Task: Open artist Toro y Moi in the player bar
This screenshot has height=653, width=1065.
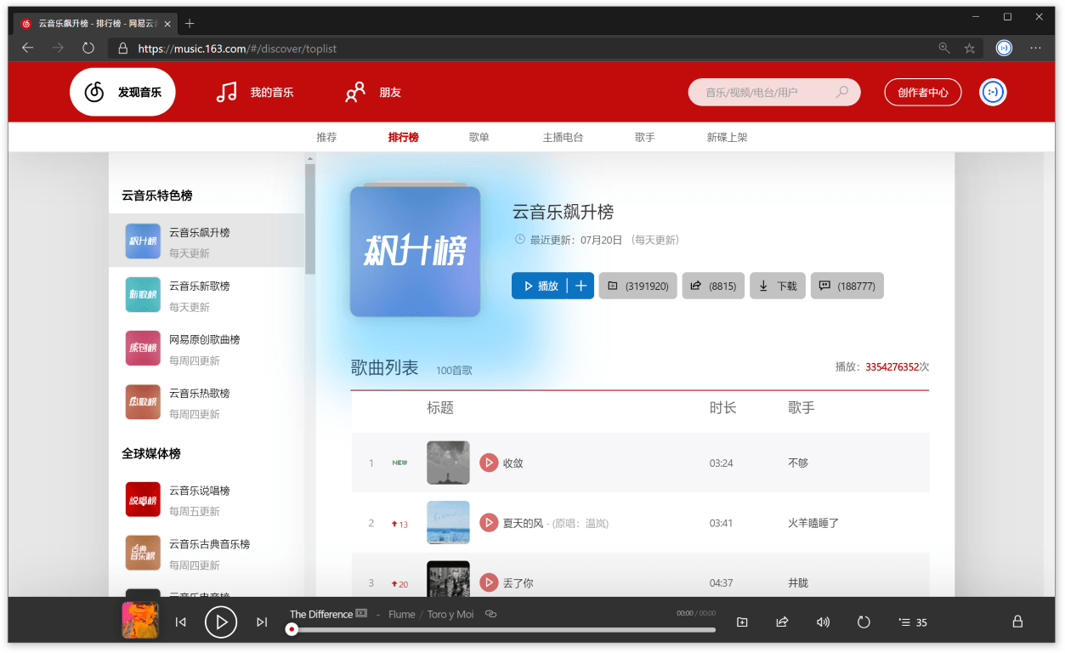Action: point(450,614)
